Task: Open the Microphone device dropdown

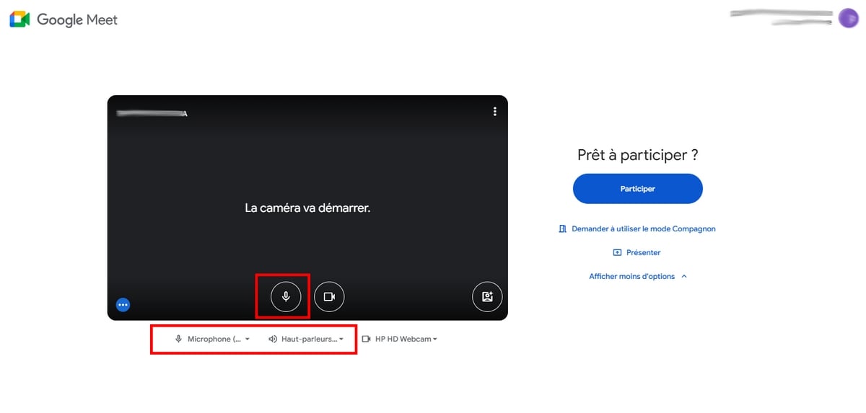Action: pyautogui.click(x=212, y=339)
